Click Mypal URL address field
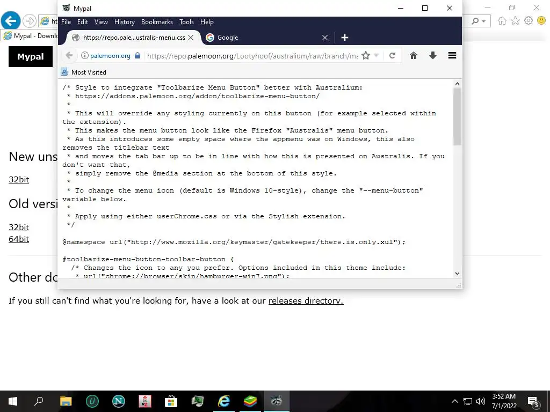550x412 pixels. [252, 56]
